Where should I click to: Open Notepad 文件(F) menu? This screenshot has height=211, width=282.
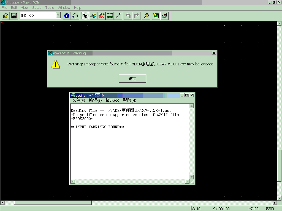point(78,100)
